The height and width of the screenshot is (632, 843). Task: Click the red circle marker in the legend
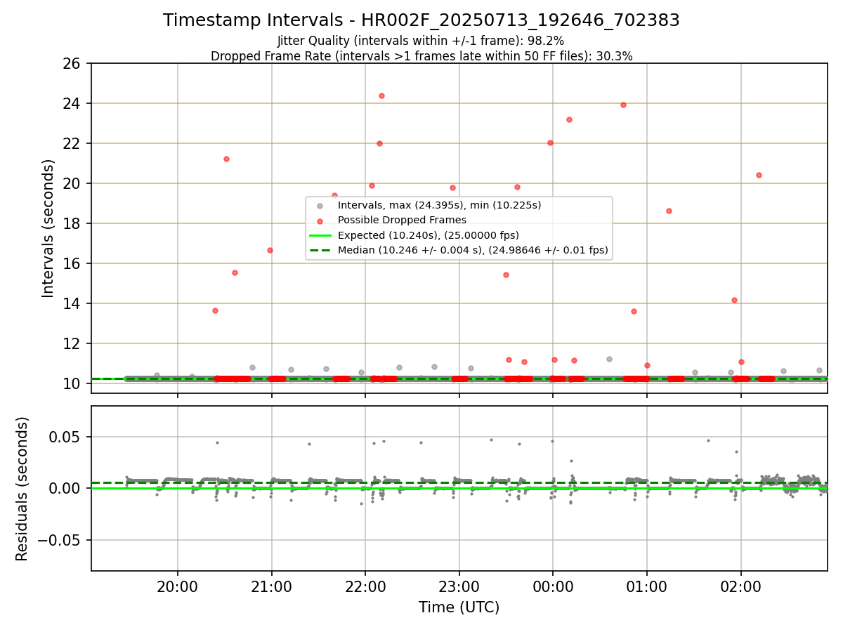click(320, 220)
